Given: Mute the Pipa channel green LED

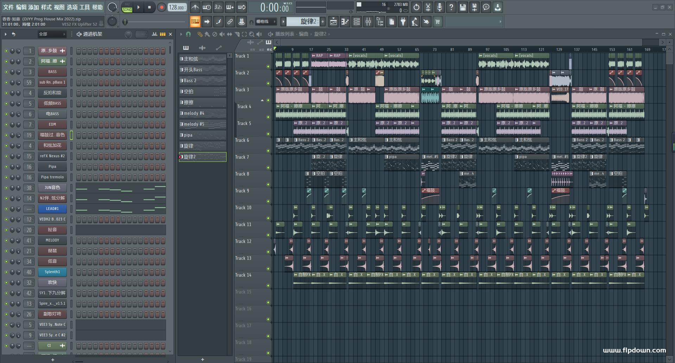Looking at the screenshot, I should (x=6, y=167).
